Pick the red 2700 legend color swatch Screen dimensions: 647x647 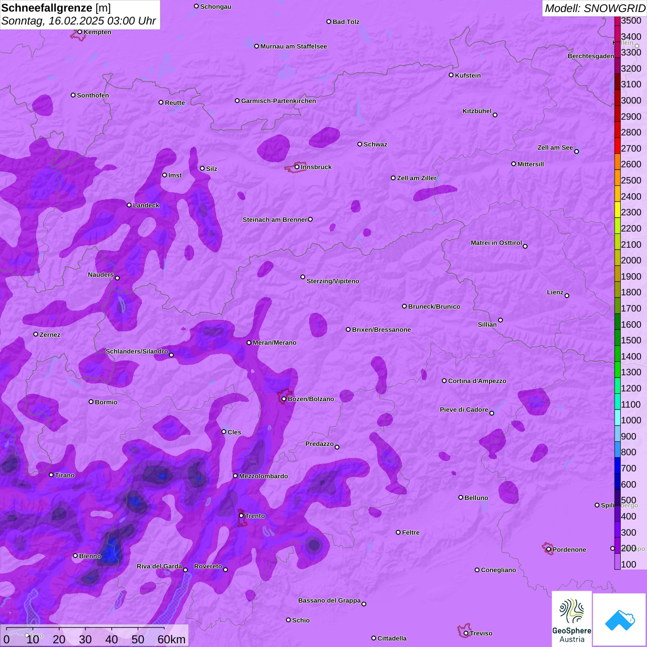pos(617,146)
